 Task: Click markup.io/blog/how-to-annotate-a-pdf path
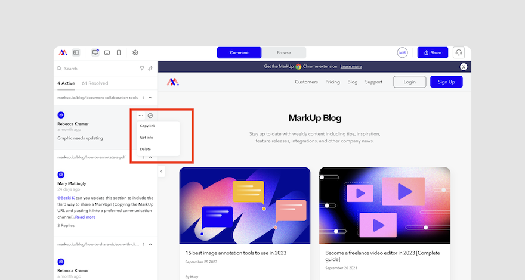click(x=91, y=157)
